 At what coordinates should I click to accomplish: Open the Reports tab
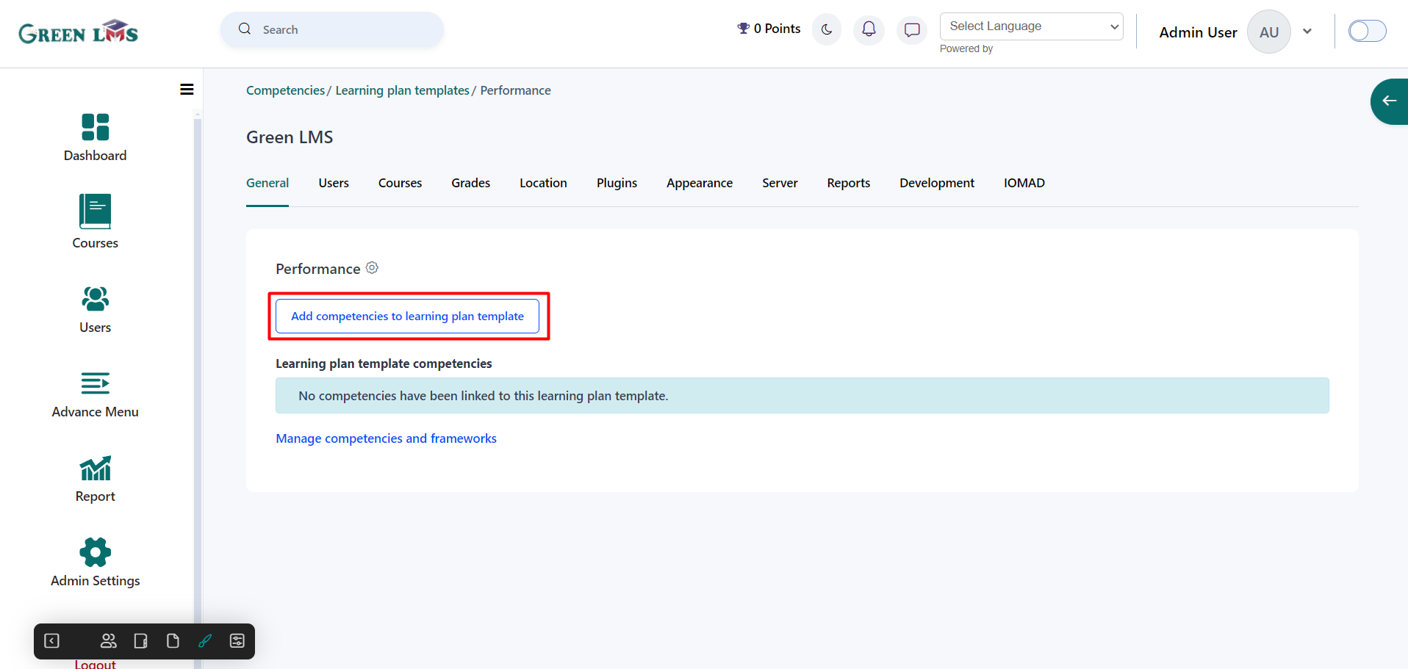[x=848, y=183]
